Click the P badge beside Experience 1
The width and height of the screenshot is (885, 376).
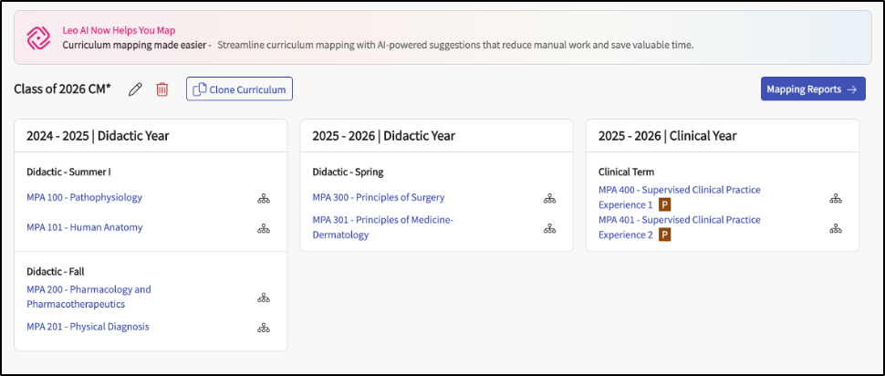(665, 205)
